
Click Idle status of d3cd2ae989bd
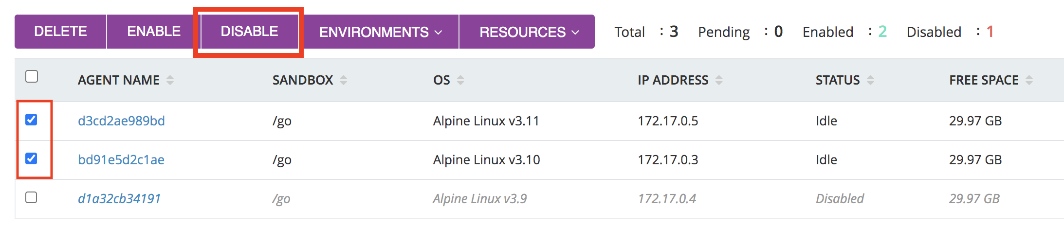(x=826, y=121)
